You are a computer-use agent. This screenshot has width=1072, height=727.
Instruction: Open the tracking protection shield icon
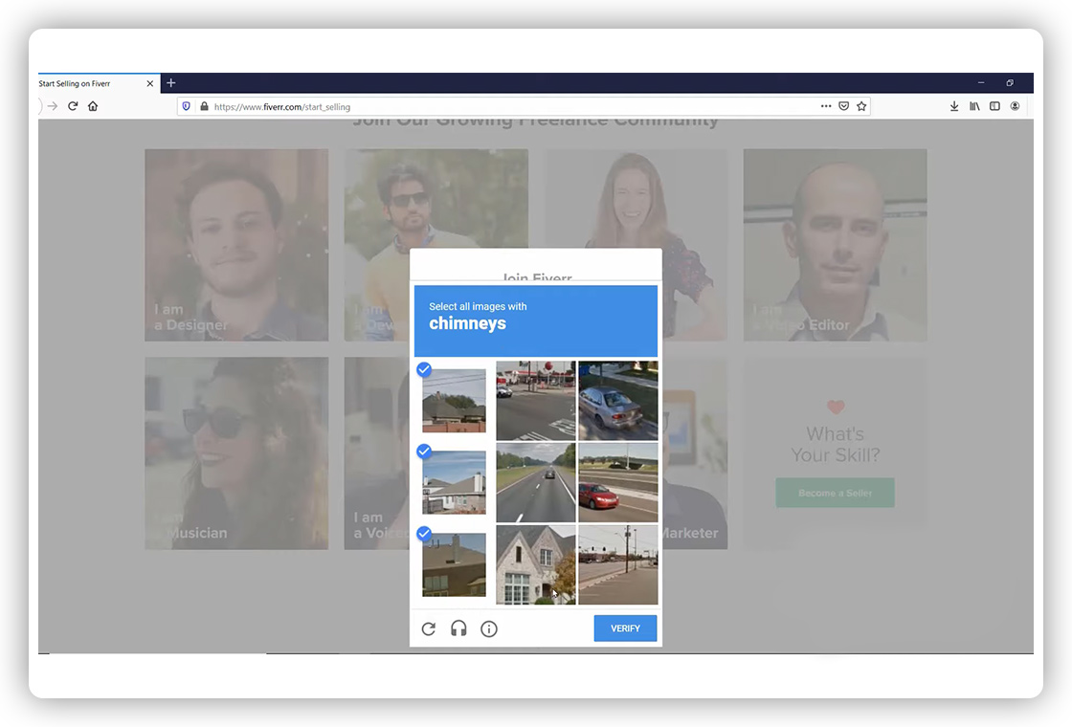pyautogui.click(x=186, y=106)
